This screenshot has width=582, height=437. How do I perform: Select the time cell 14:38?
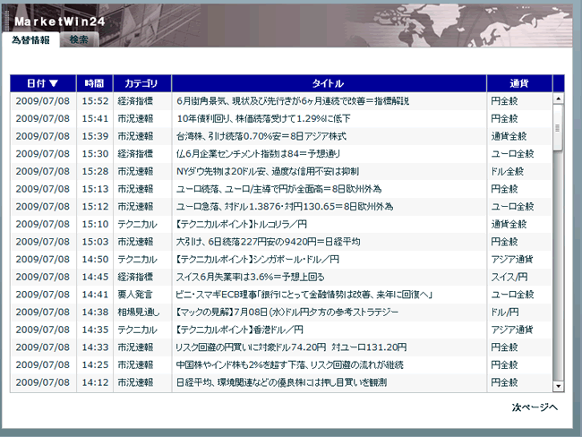pos(95,312)
